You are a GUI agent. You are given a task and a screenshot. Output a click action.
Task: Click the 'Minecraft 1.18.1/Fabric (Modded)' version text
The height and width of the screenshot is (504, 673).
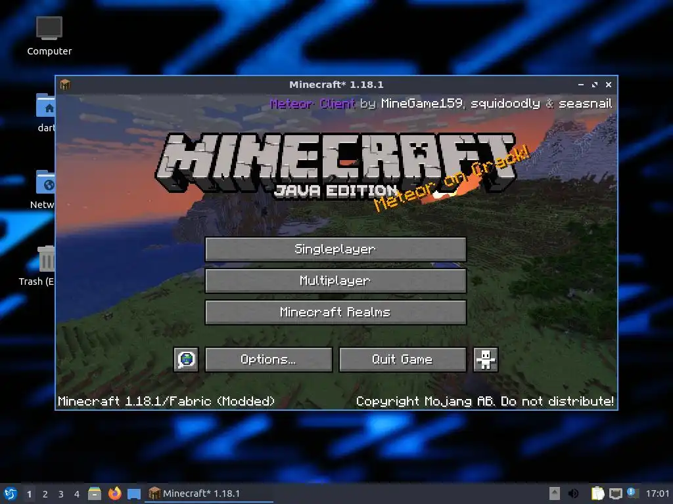(166, 401)
